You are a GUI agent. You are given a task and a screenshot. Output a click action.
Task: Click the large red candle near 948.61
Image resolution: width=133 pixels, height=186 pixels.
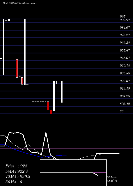pyautogui.click(x=17, y=69)
